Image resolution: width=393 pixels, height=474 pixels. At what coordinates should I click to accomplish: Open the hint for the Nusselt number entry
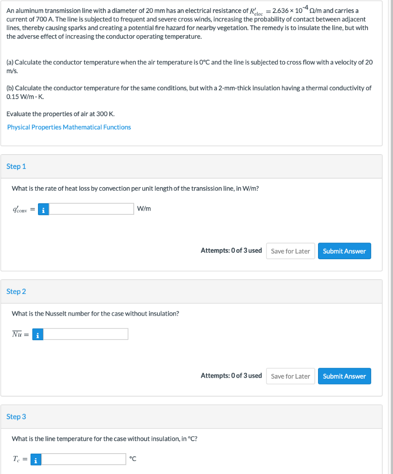coord(37,334)
